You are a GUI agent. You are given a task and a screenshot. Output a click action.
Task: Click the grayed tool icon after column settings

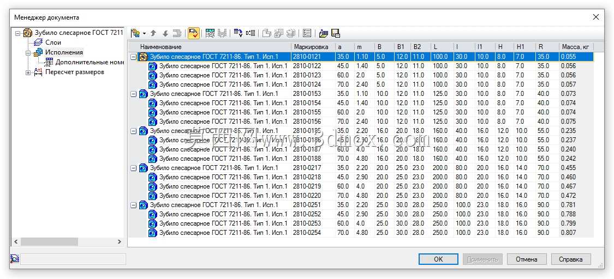(222, 34)
